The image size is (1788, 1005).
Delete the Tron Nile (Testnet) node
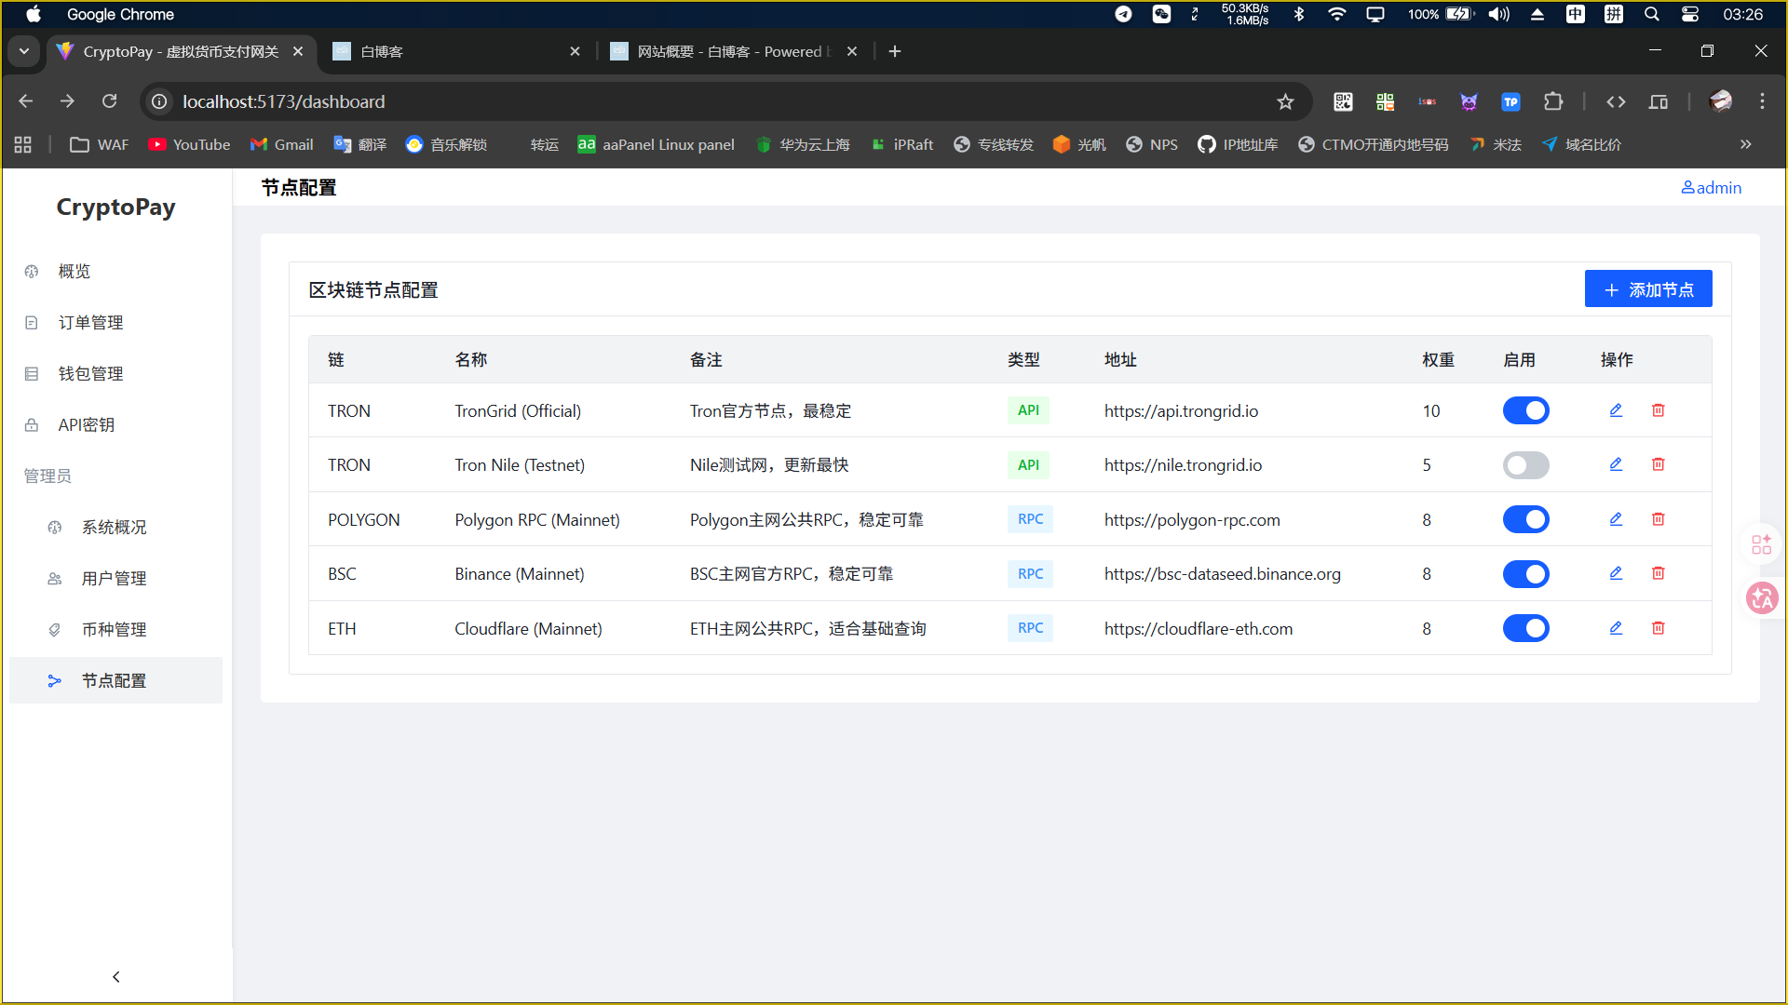pyautogui.click(x=1658, y=464)
